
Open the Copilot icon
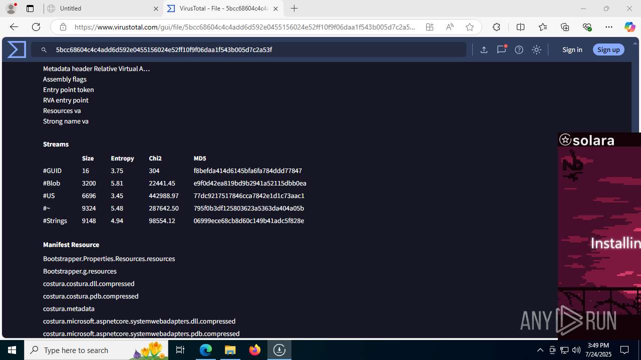click(629, 27)
